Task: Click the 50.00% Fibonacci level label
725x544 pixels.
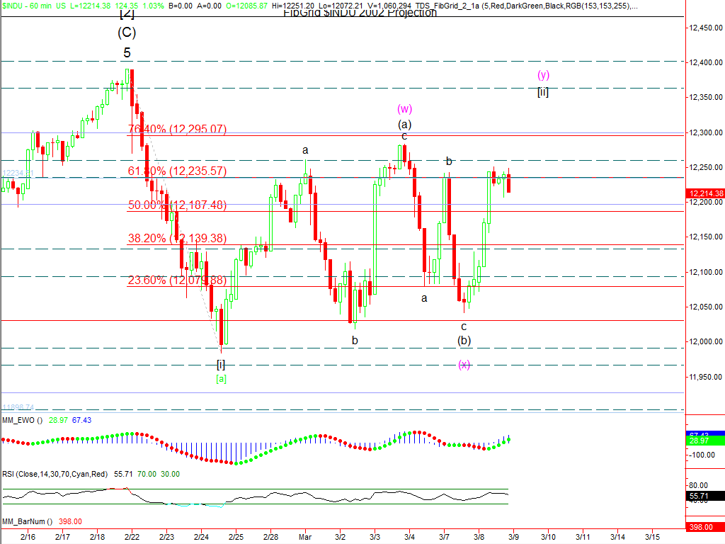Action: tap(177, 205)
